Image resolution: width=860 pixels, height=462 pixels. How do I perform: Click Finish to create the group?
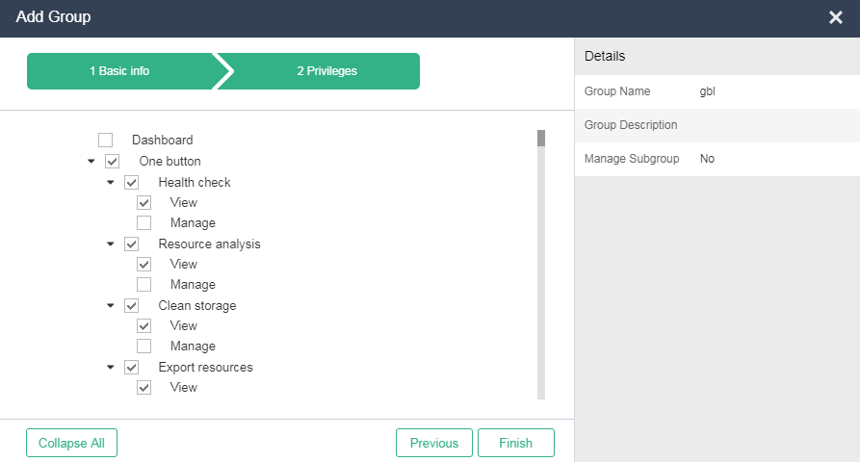(515, 443)
